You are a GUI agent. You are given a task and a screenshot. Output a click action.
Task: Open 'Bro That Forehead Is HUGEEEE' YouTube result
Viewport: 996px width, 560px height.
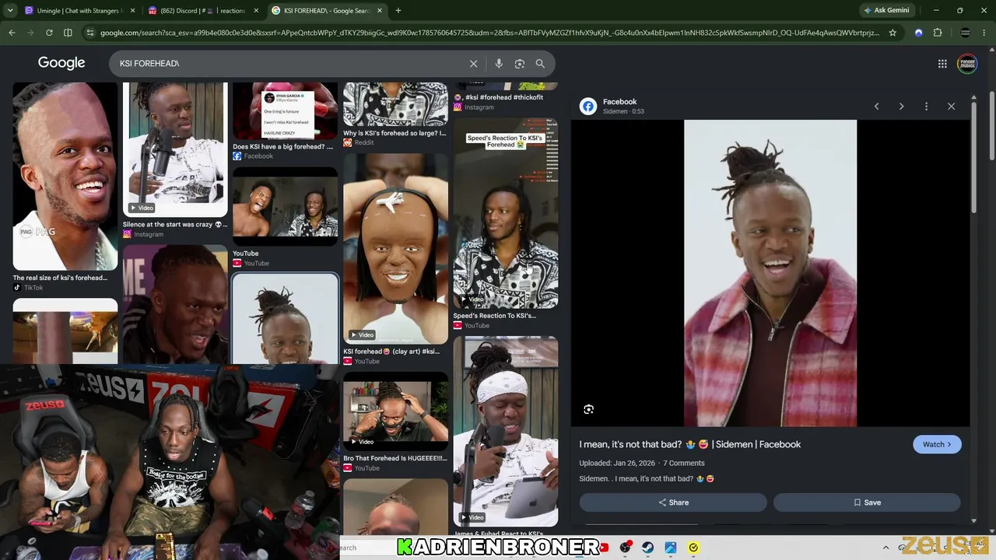[x=395, y=458]
